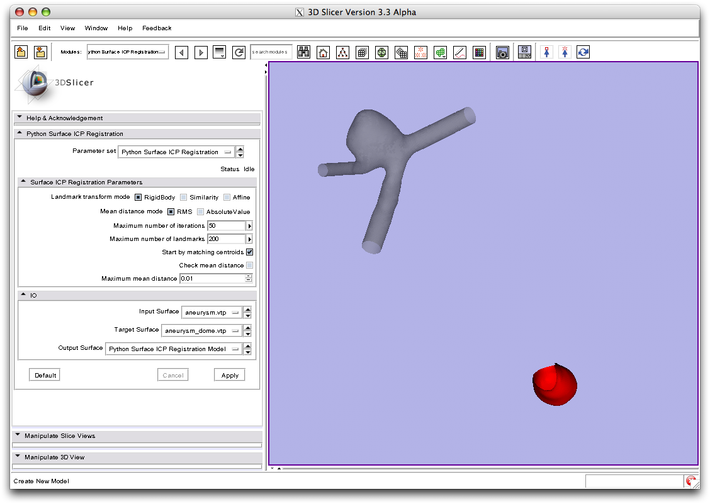Click the camera screenshot icon
The width and height of the screenshot is (710, 504).
click(502, 53)
